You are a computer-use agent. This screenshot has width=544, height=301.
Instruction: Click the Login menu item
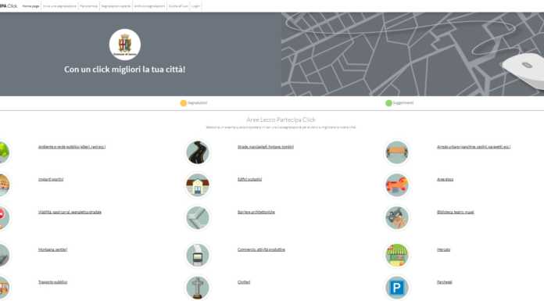tap(195, 6)
